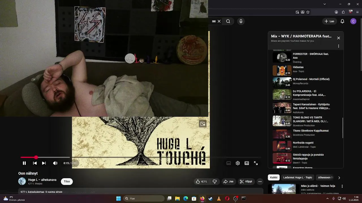Click the expand overlay icon on video
This screenshot has width=362, height=203.
202,123
